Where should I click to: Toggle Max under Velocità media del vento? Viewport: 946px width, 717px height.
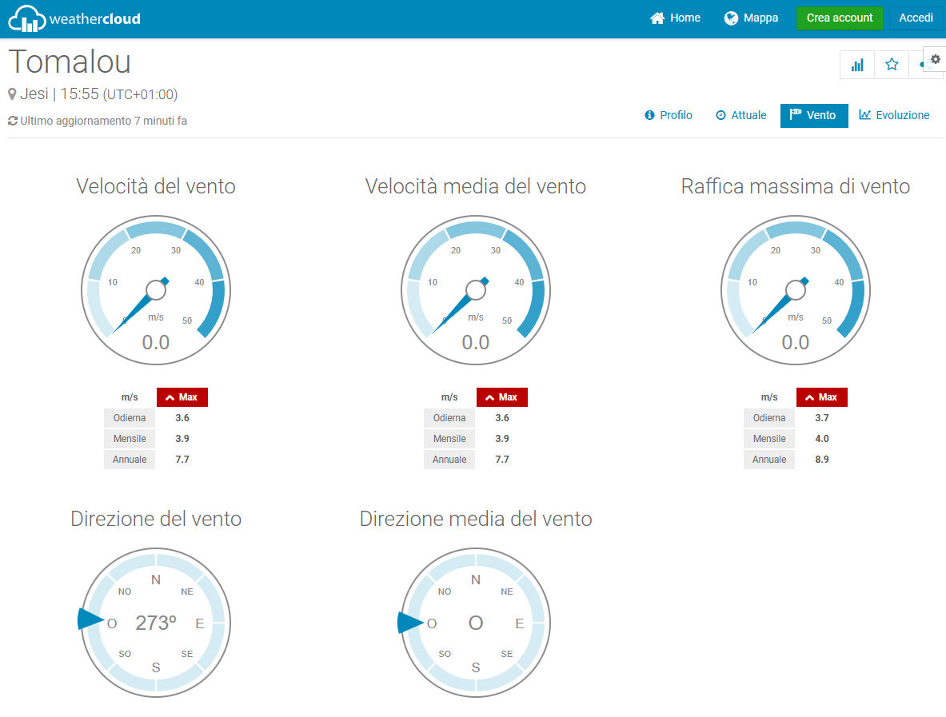pyautogui.click(x=501, y=397)
